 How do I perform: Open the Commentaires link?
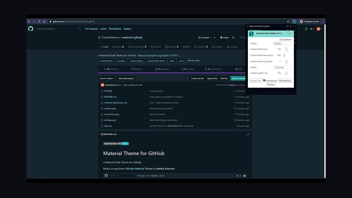pyautogui.click(x=285, y=39)
